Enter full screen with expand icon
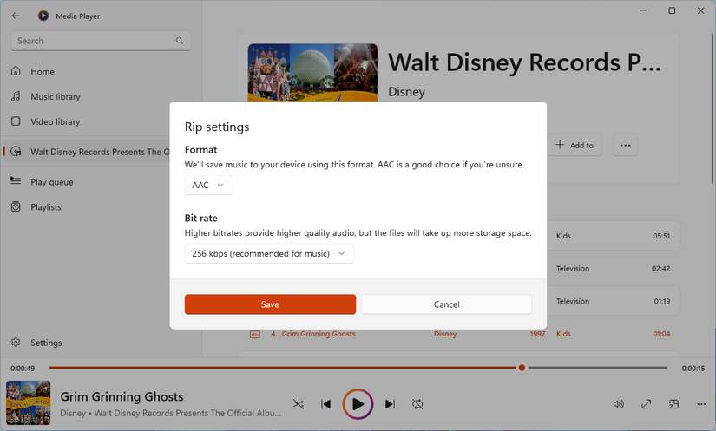 [x=646, y=404]
